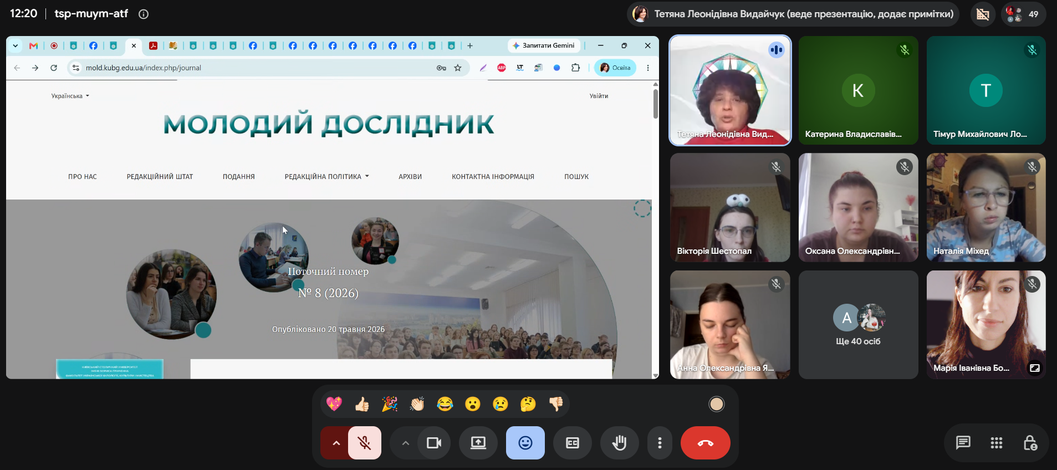
Task: Unmute the microphone button
Action: click(365, 443)
